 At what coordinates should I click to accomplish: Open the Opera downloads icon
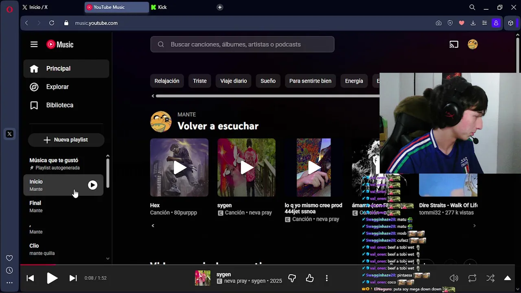(x=473, y=23)
